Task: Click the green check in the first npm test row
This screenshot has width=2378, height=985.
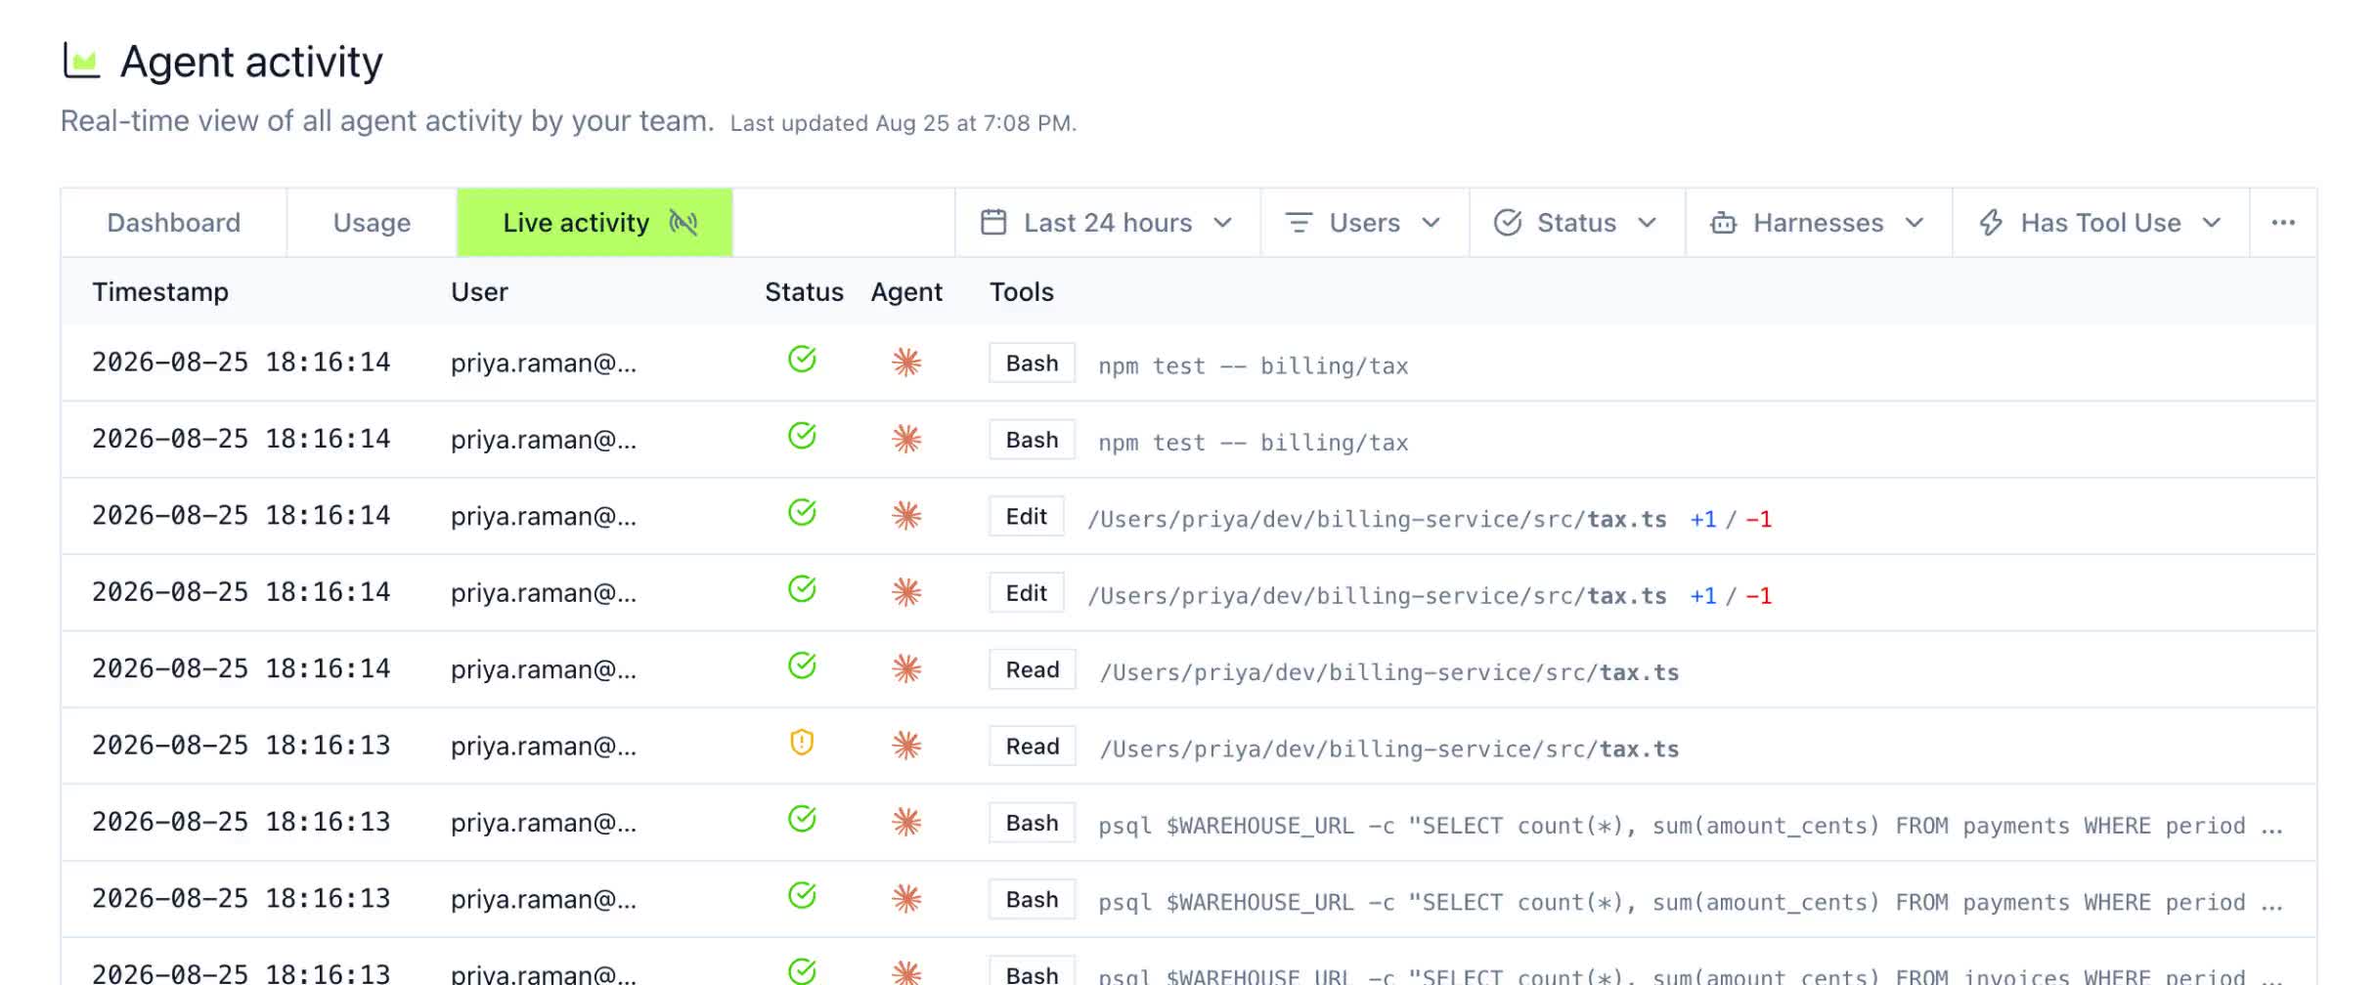Action: [802, 360]
